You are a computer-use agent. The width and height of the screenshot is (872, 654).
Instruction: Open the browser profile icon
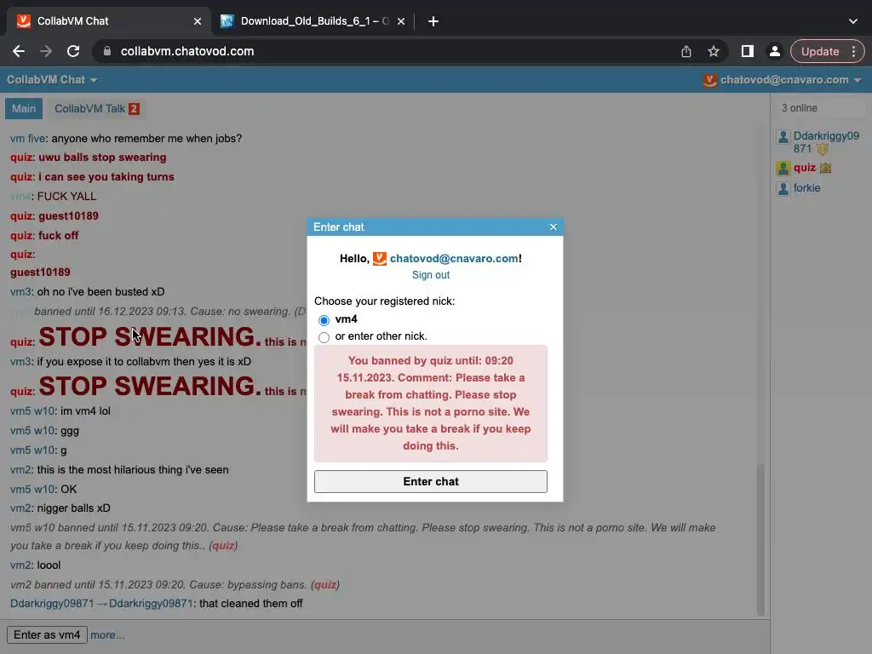(x=774, y=51)
